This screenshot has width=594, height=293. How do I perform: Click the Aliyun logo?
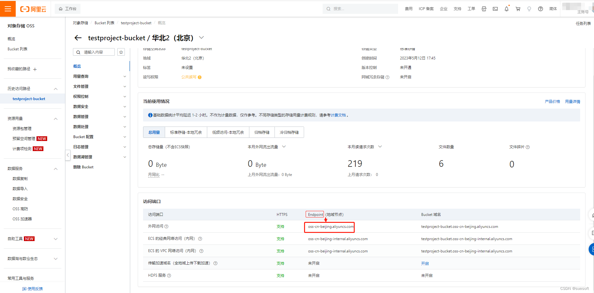tap(33, 9)
